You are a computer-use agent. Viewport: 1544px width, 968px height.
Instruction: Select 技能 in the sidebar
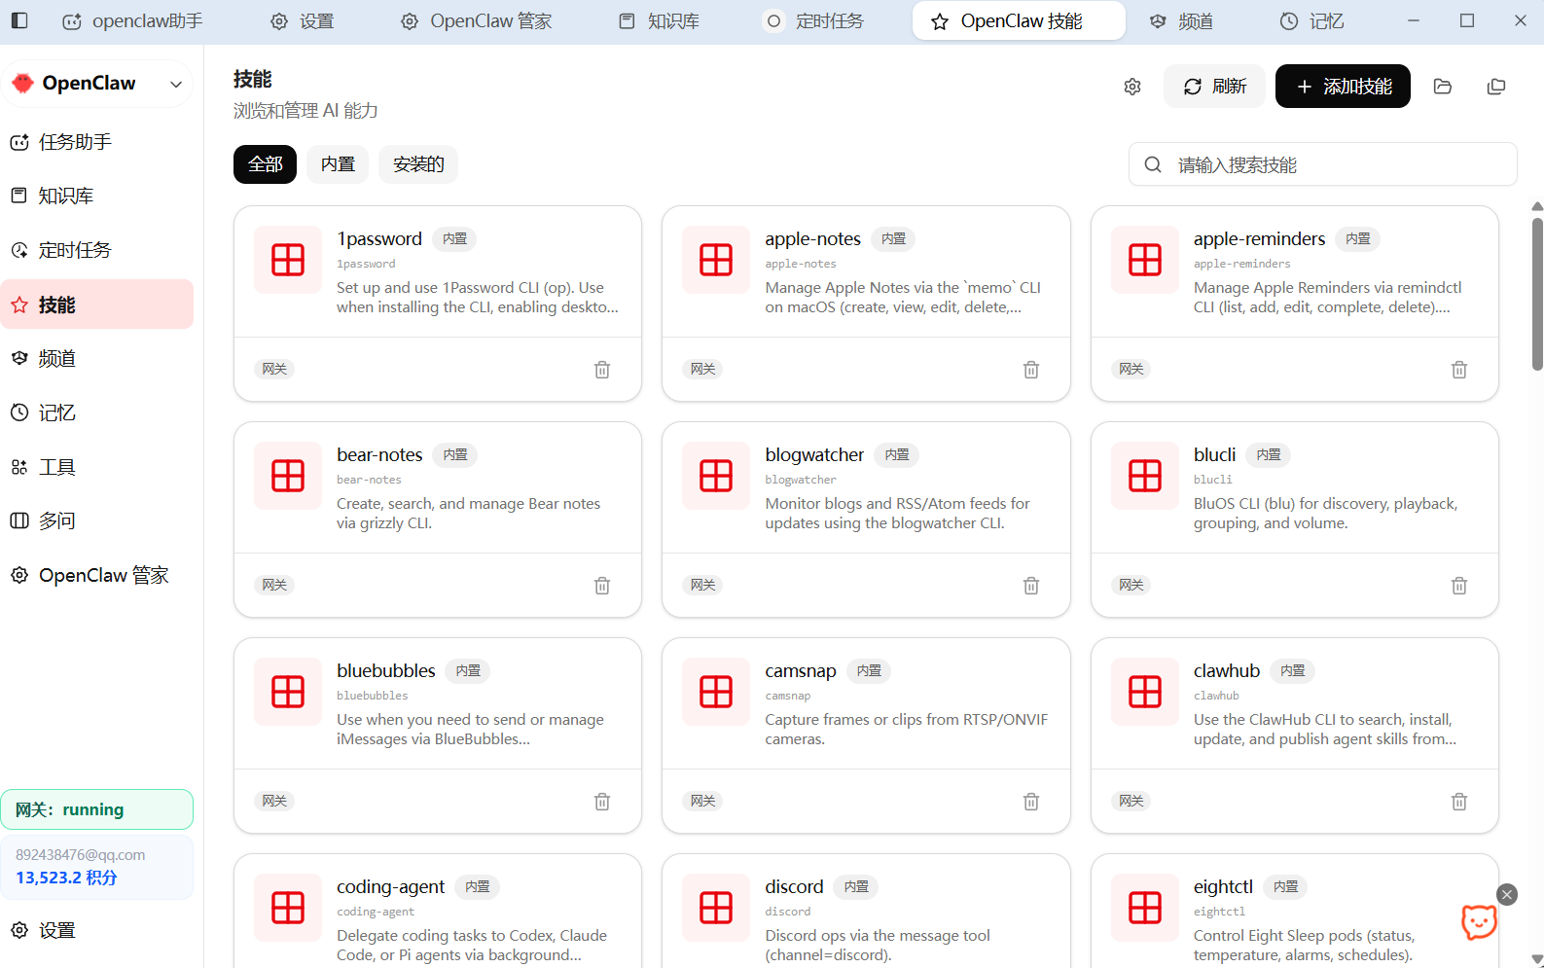pos(97,305)
